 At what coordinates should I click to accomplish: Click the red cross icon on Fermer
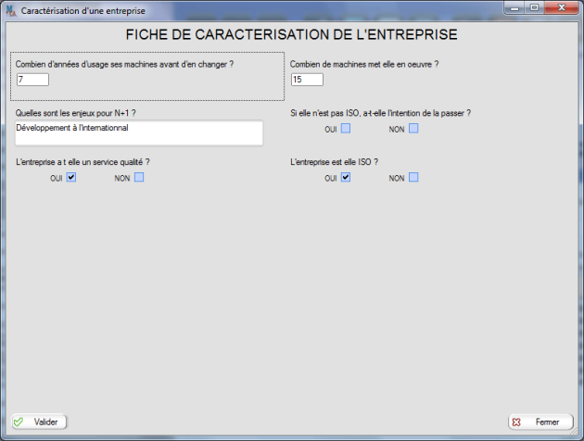[516, 422]
